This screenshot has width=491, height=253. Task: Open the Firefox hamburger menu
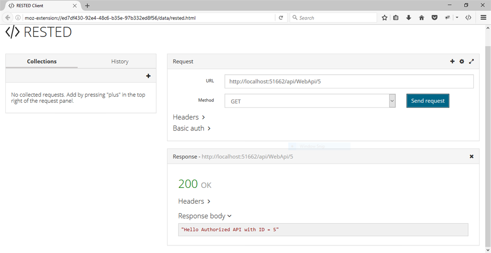click(483, 18)
